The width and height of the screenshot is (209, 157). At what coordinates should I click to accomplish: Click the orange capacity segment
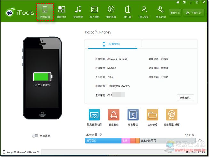pyautogui.click(x=137, y=141)
